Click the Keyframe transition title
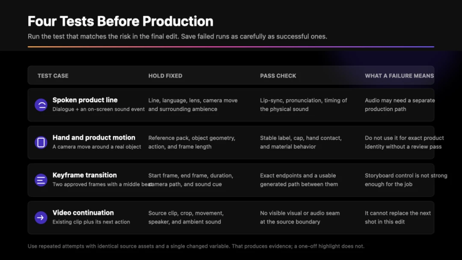Screen dimensions: 462x260 (x=85, y=175)
